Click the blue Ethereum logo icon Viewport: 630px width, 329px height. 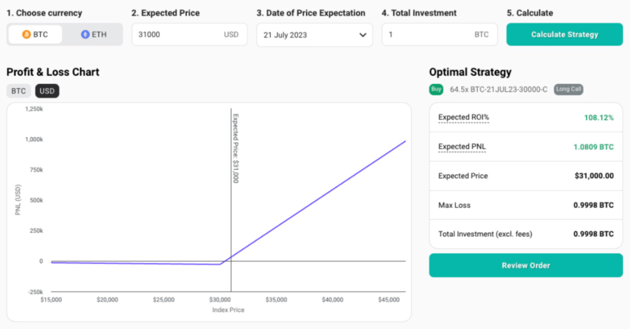click(x=85, y=35)
